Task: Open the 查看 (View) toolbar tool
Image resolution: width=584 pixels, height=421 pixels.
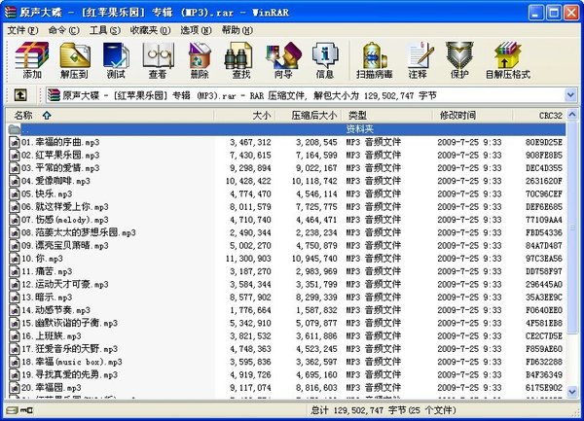Action: [158, 60]
